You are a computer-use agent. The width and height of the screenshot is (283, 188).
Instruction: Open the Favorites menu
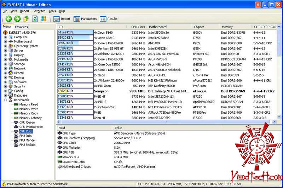point(39,11)
